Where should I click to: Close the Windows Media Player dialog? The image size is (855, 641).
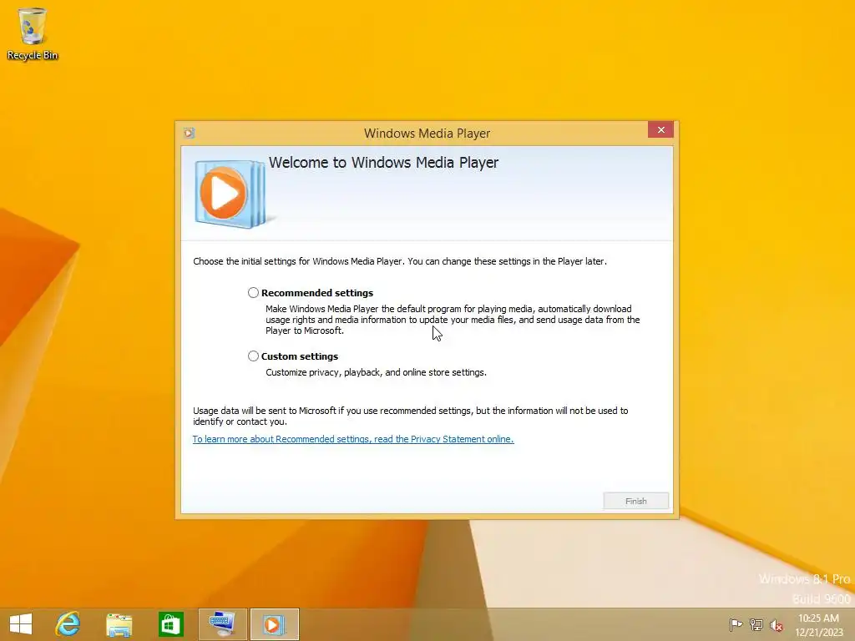pyautogui.click(x=661, y=129)
